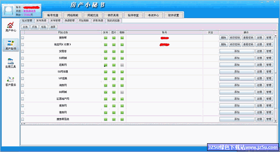Enable the gray 刷新 icon for 赶集网
280x152 pixels.
pos(122,65)
